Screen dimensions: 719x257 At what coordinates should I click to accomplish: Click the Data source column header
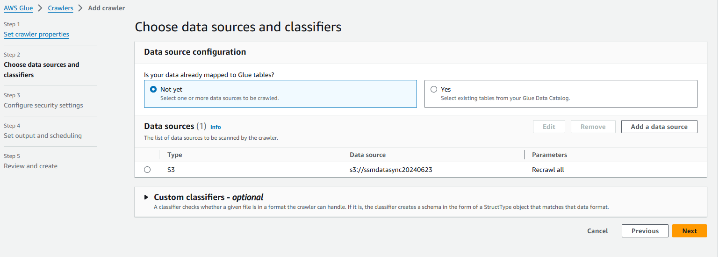tap(367, 155)
